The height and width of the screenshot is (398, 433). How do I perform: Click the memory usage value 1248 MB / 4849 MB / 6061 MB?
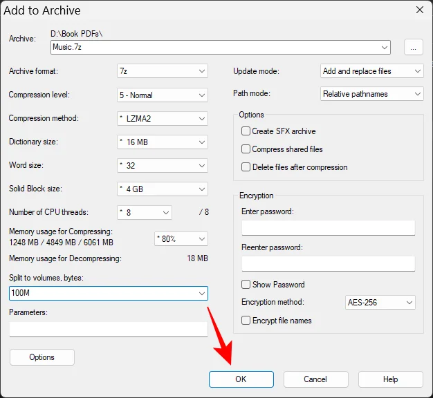[x=61, y=242]
